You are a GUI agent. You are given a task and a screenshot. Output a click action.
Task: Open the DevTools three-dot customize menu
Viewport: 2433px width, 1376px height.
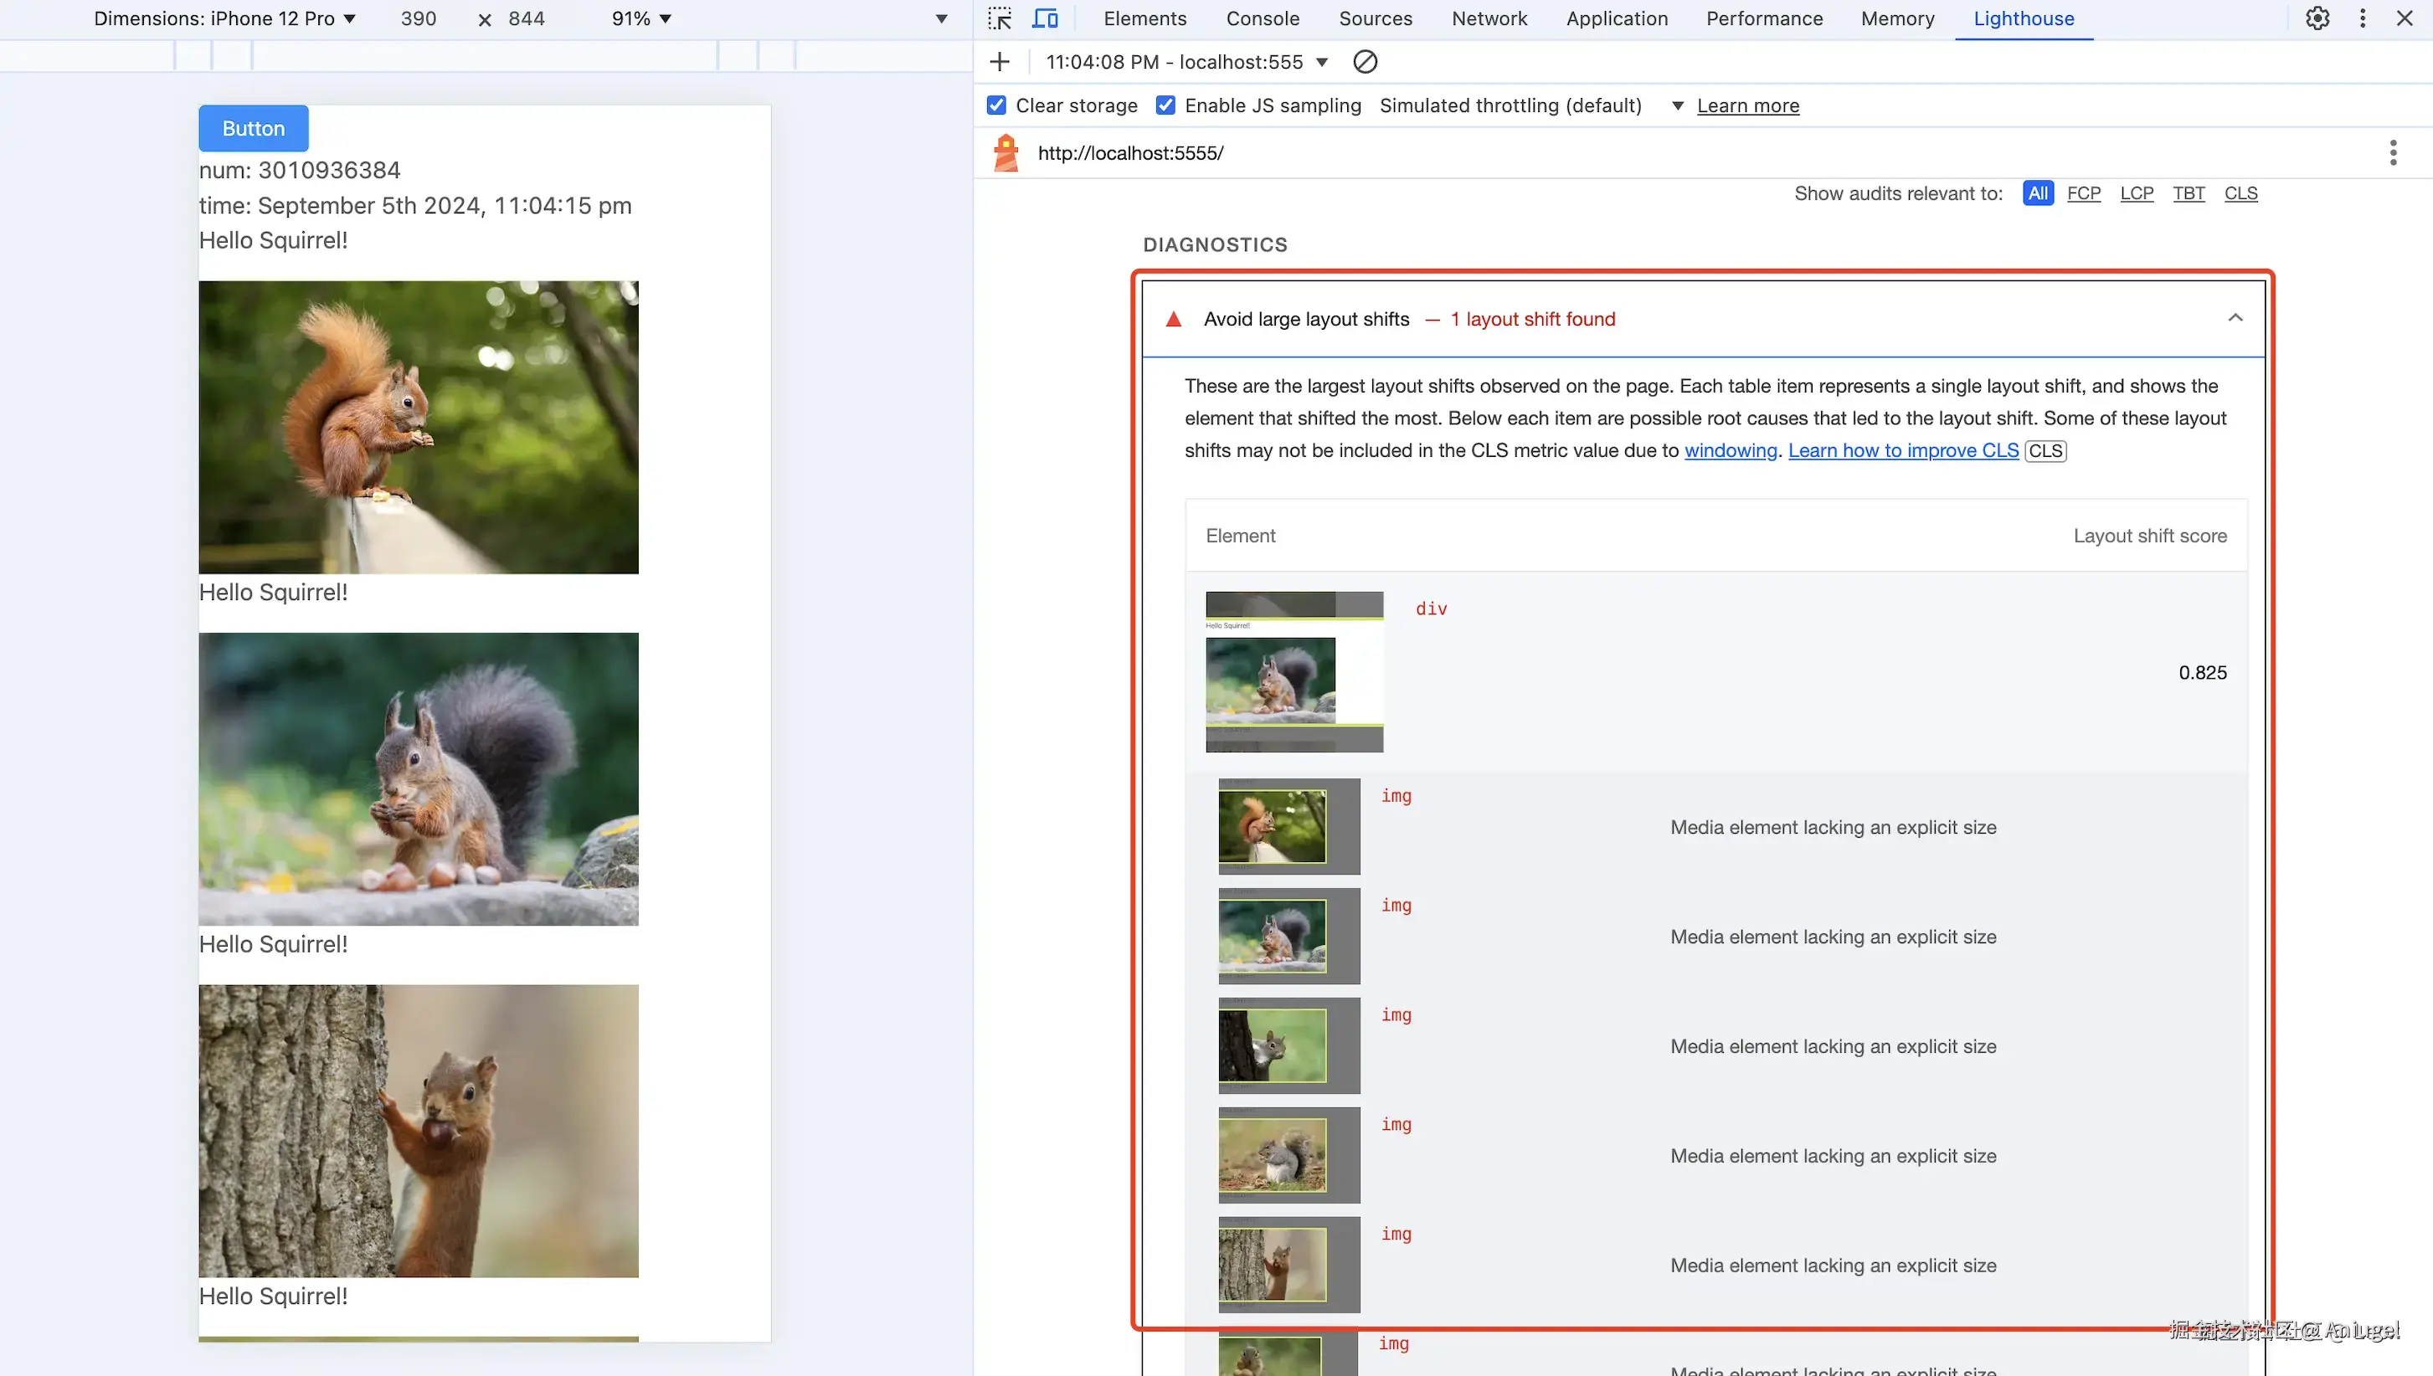(x=2362, y=18)
